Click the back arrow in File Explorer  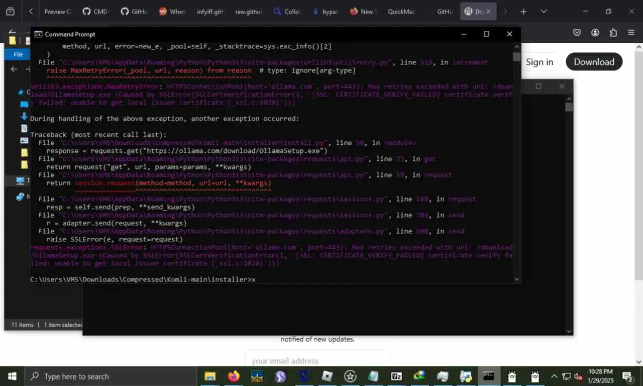pos(14,69)
